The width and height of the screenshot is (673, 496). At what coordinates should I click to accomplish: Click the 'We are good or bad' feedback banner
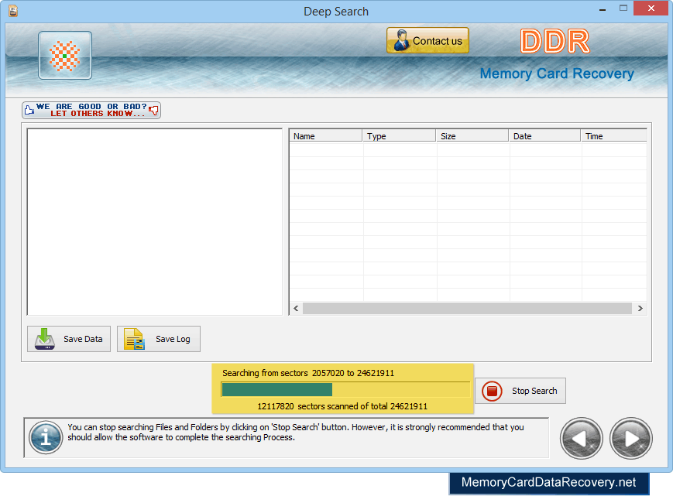pyautogui.click(x=91, y=110)
